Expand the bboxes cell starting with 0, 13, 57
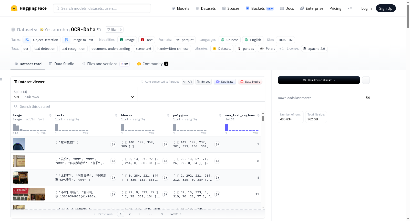 point(165,161)
